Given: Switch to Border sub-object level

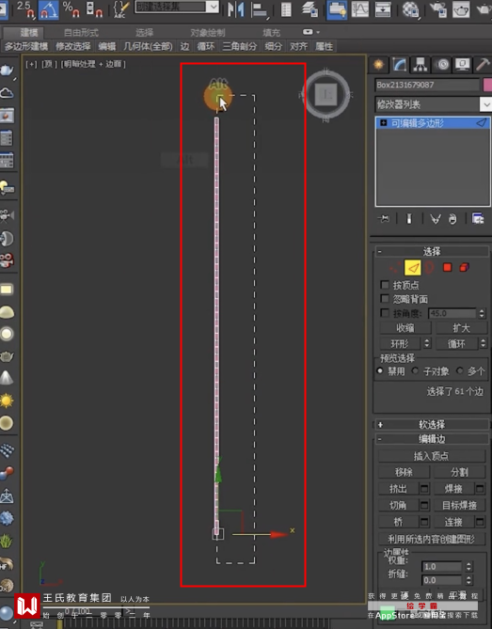Looking at the screenshot, I should [429, 267].
